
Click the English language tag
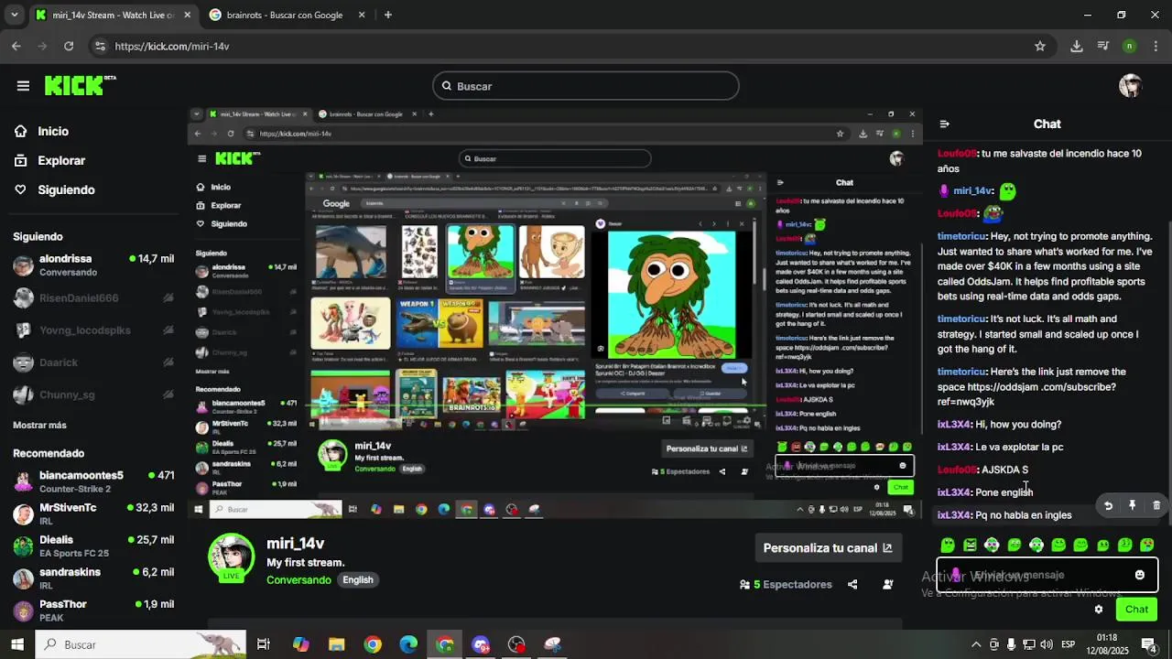358,580
